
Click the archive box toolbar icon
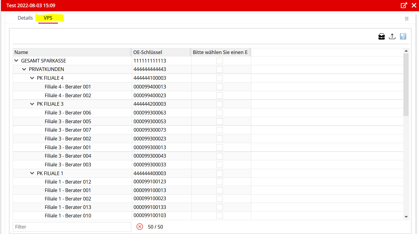click(x=381, y=37)
